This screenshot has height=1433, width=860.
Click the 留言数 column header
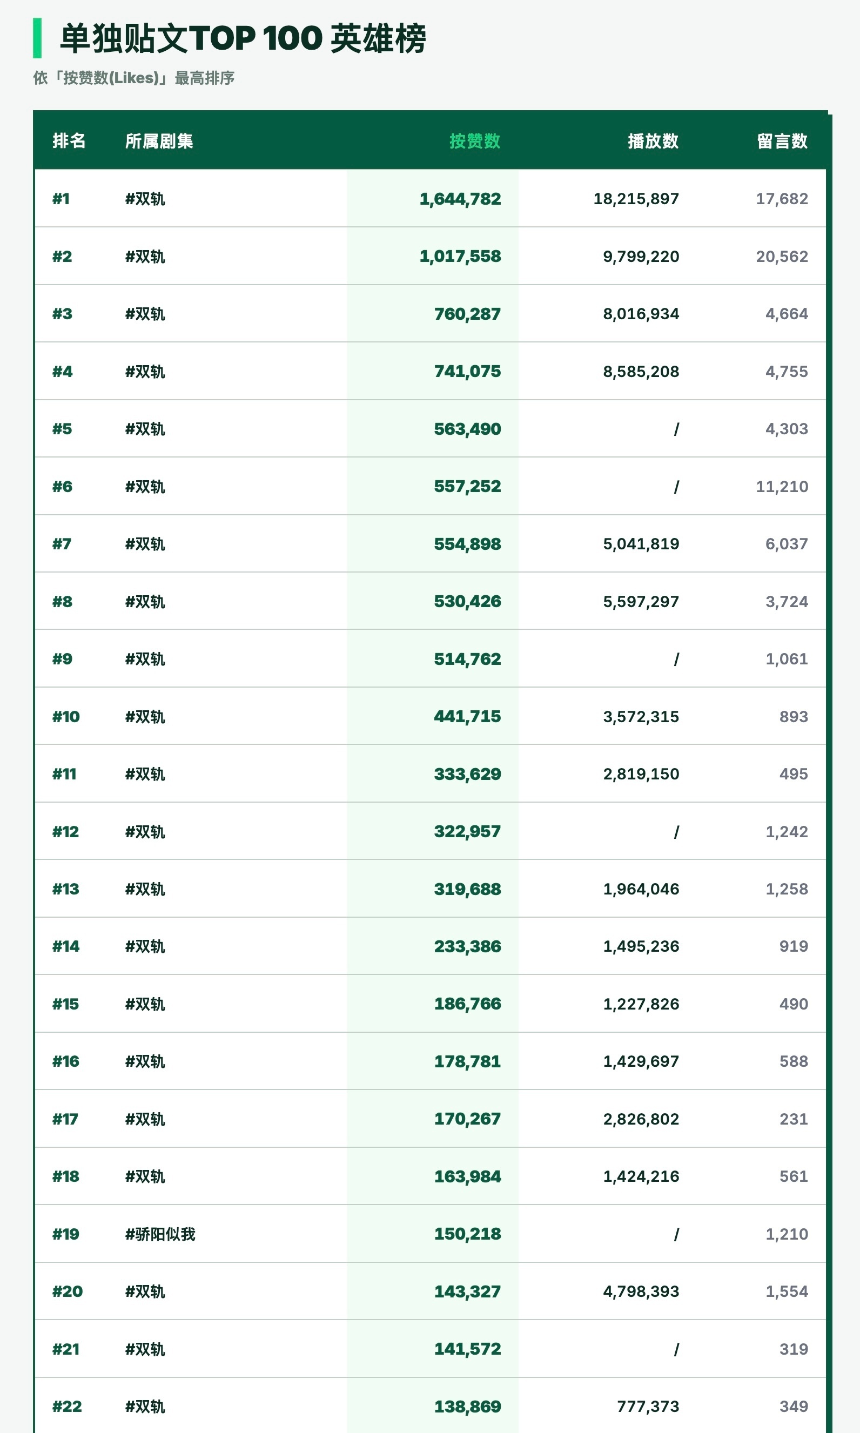tap(782, 141)
